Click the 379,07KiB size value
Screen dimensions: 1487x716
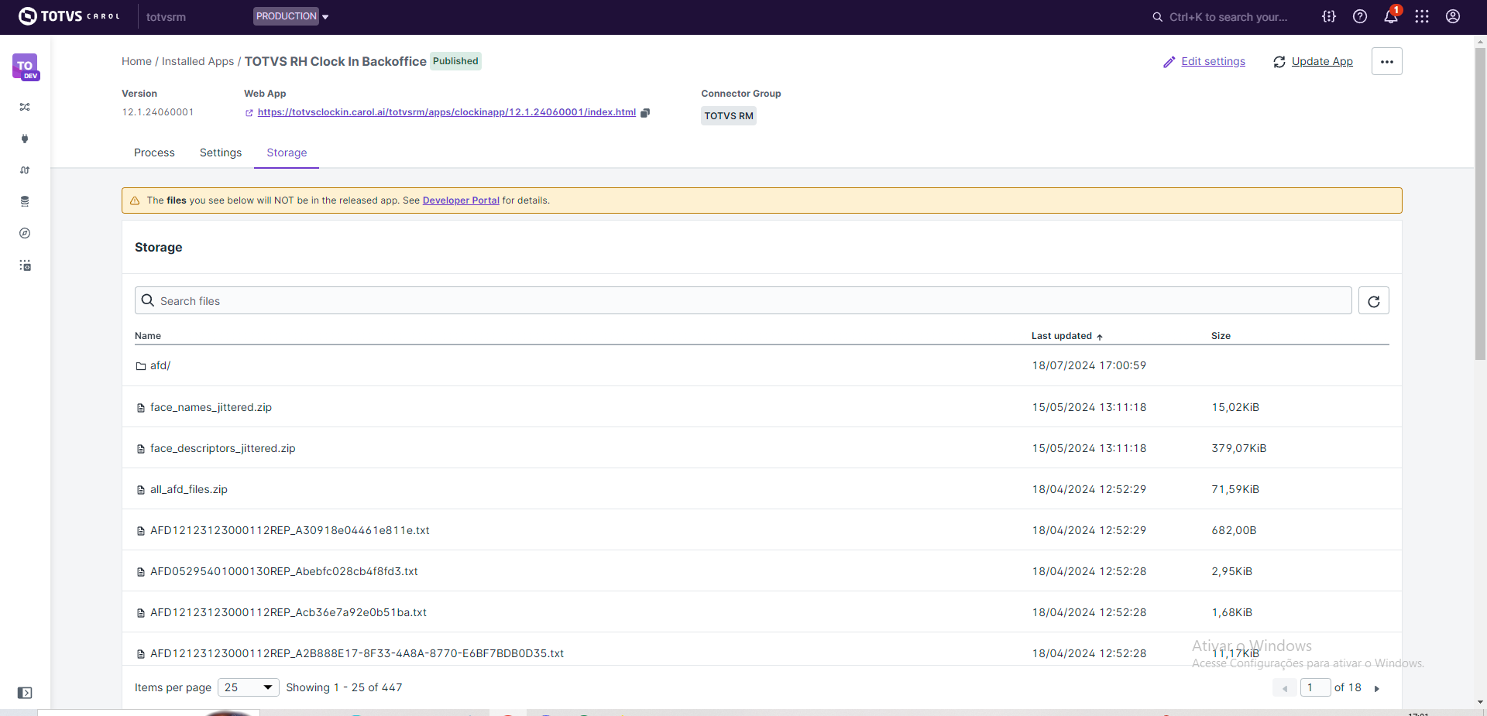[1239, 448]
